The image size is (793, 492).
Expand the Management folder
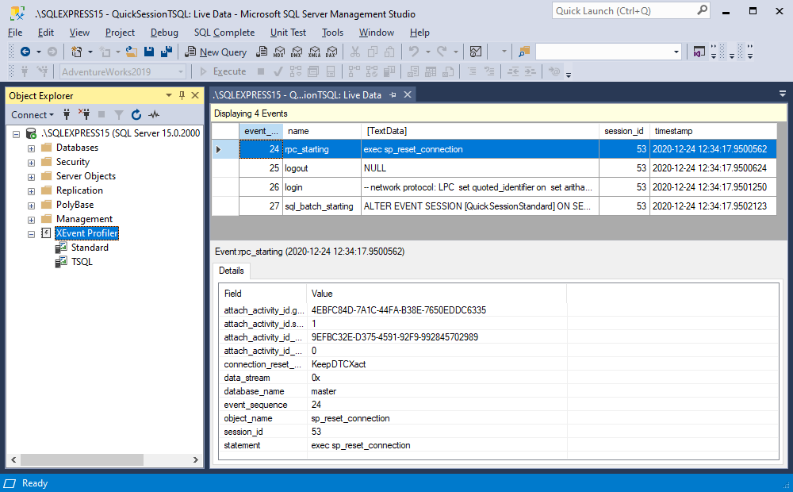click(x=31, y=220)
